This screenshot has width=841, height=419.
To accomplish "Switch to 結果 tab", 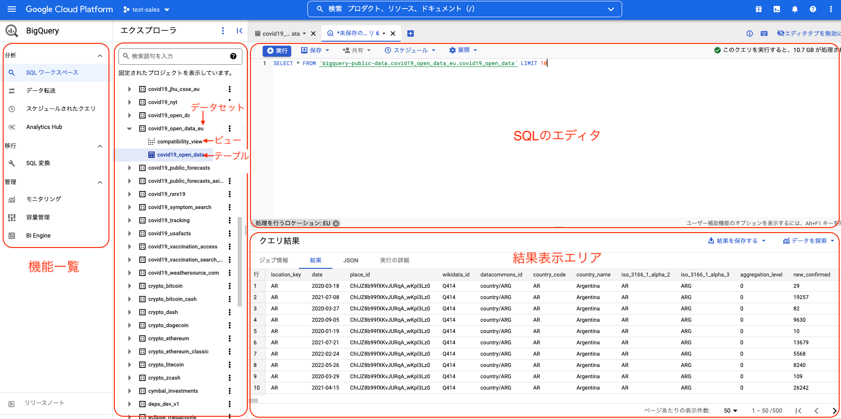I will tap(316, 260).
